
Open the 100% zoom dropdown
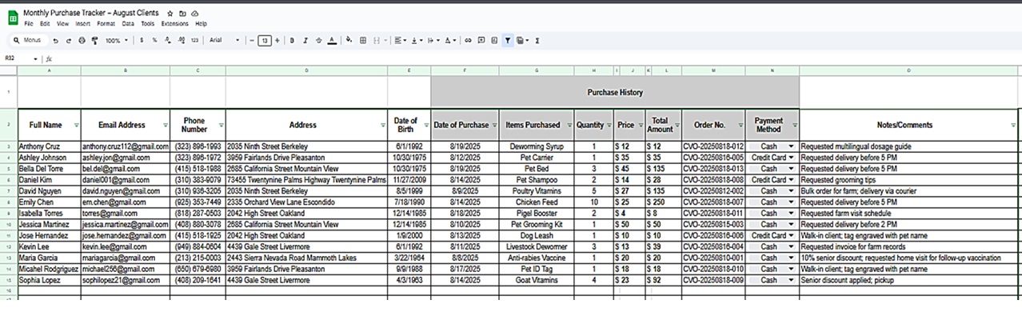click(116, 40)
